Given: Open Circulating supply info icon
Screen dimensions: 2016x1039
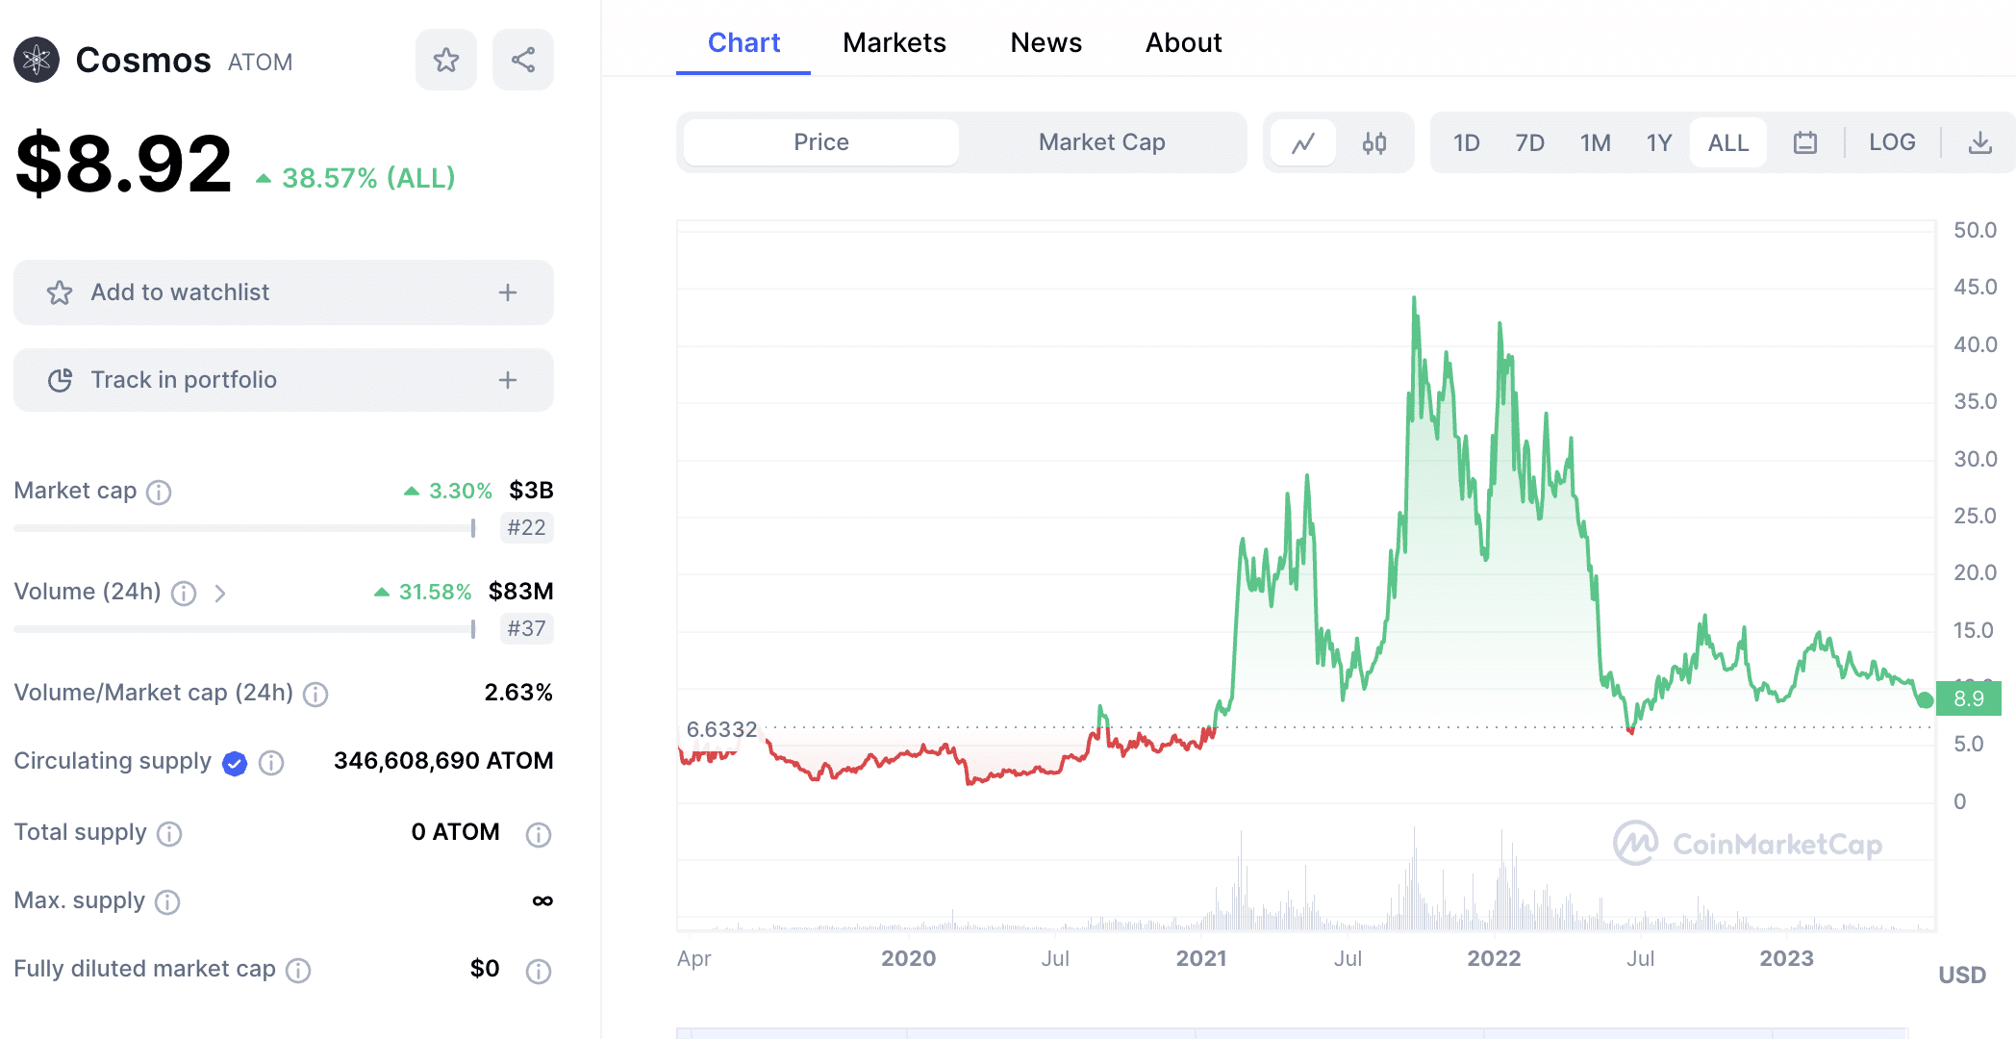Looking at the screenshot, I should [272, 763].
